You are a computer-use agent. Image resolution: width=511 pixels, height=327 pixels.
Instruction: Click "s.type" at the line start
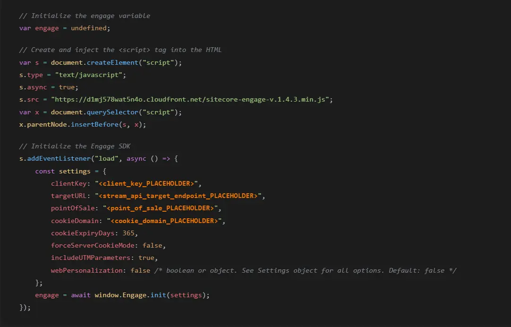tap(31, 75)
